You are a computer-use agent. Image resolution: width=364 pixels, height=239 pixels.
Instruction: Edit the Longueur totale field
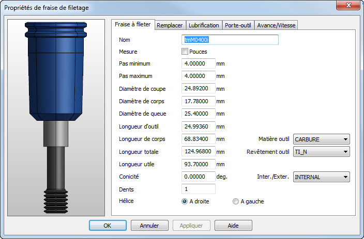[x=198, y=151]
